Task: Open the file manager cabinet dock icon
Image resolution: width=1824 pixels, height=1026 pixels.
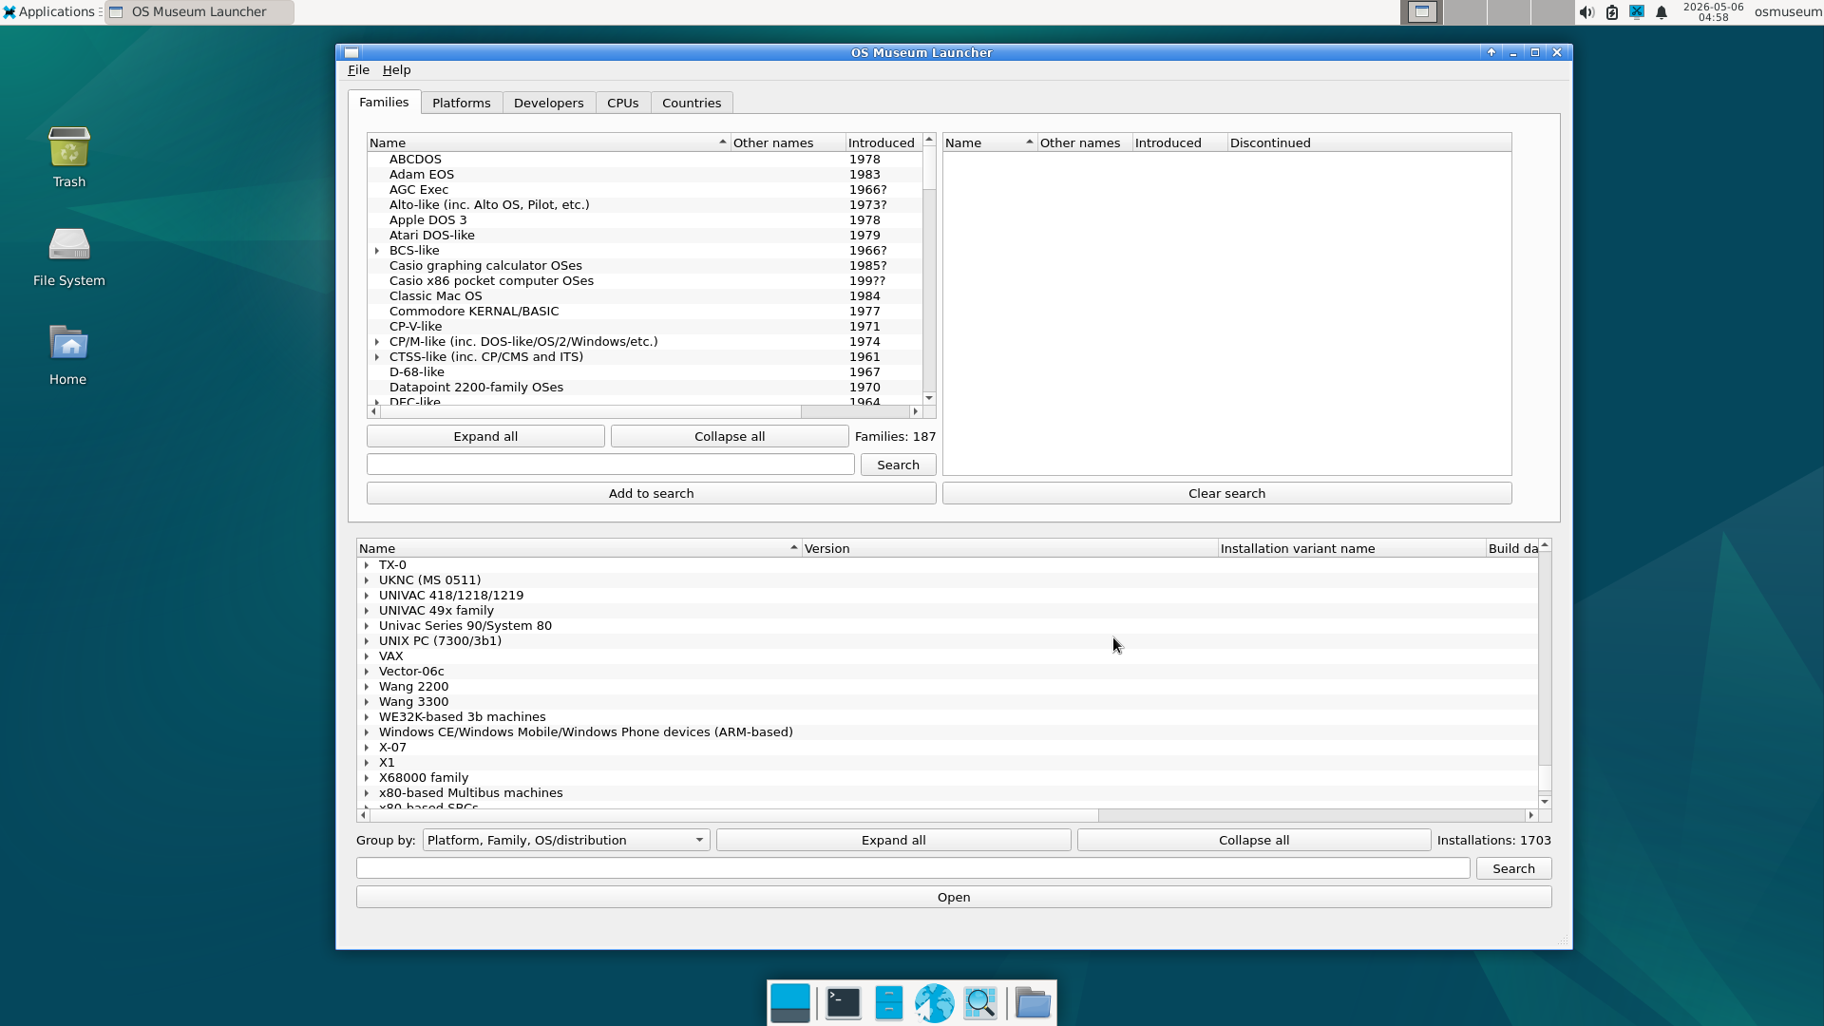Action: pyautogui.click(x=888, y=1002)
